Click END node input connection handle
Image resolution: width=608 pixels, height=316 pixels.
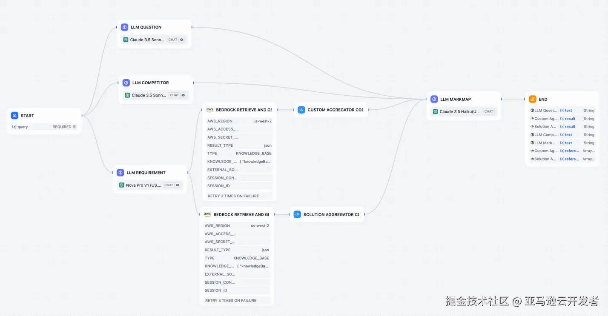[x=525, y=99]
